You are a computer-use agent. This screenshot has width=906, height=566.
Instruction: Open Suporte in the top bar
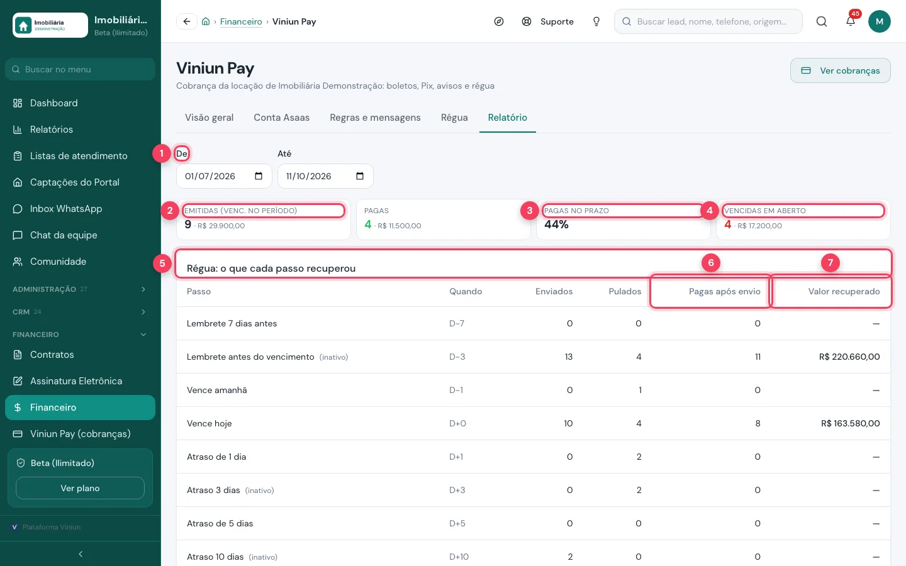[548, 21]
